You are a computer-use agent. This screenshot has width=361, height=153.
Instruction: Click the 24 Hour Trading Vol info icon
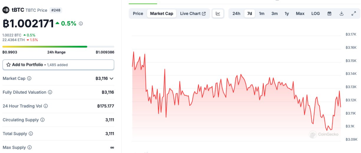[x=46, y=106]
